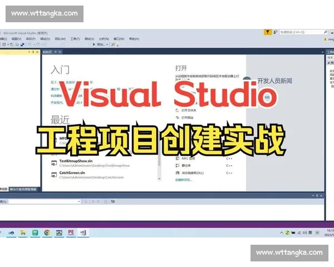
Task: Open the 窗口(W) menu
Action: [x=119, y=39]
